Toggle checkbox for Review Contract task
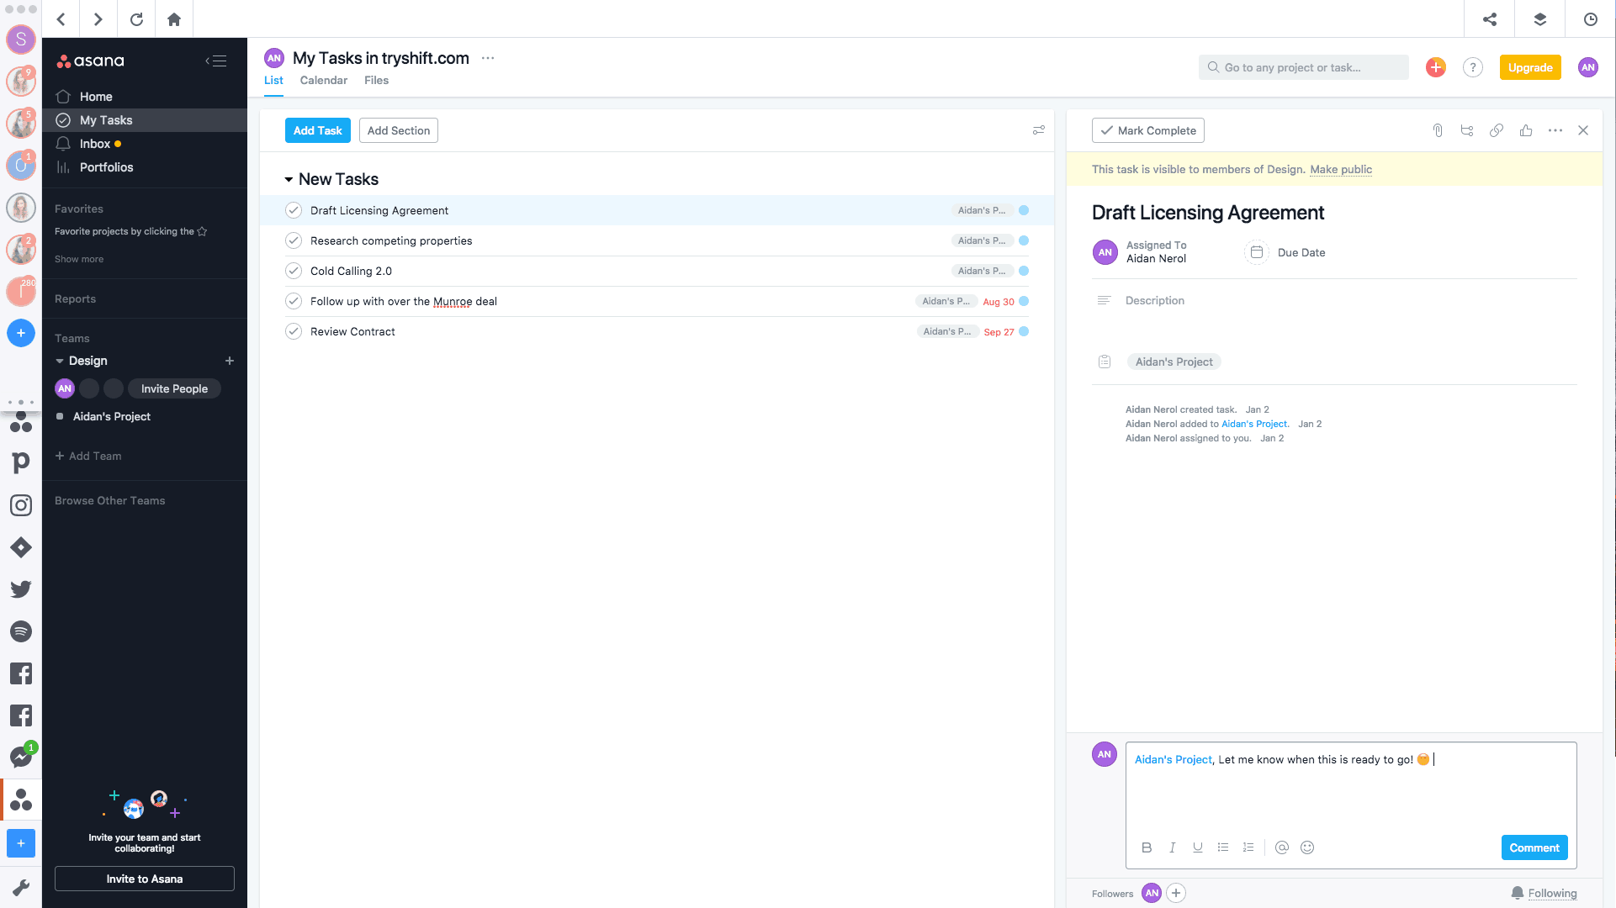The height and width of the screenshot is (908, 1616). 293,331
